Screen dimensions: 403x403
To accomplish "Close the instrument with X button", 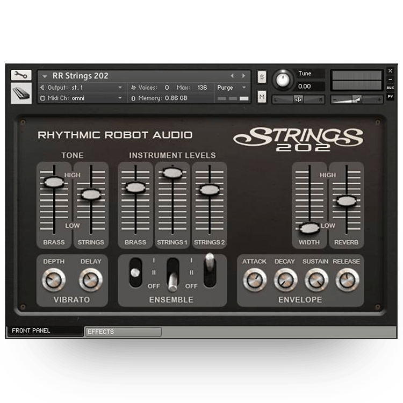I will pyautogui.click(x=390, y=71).
